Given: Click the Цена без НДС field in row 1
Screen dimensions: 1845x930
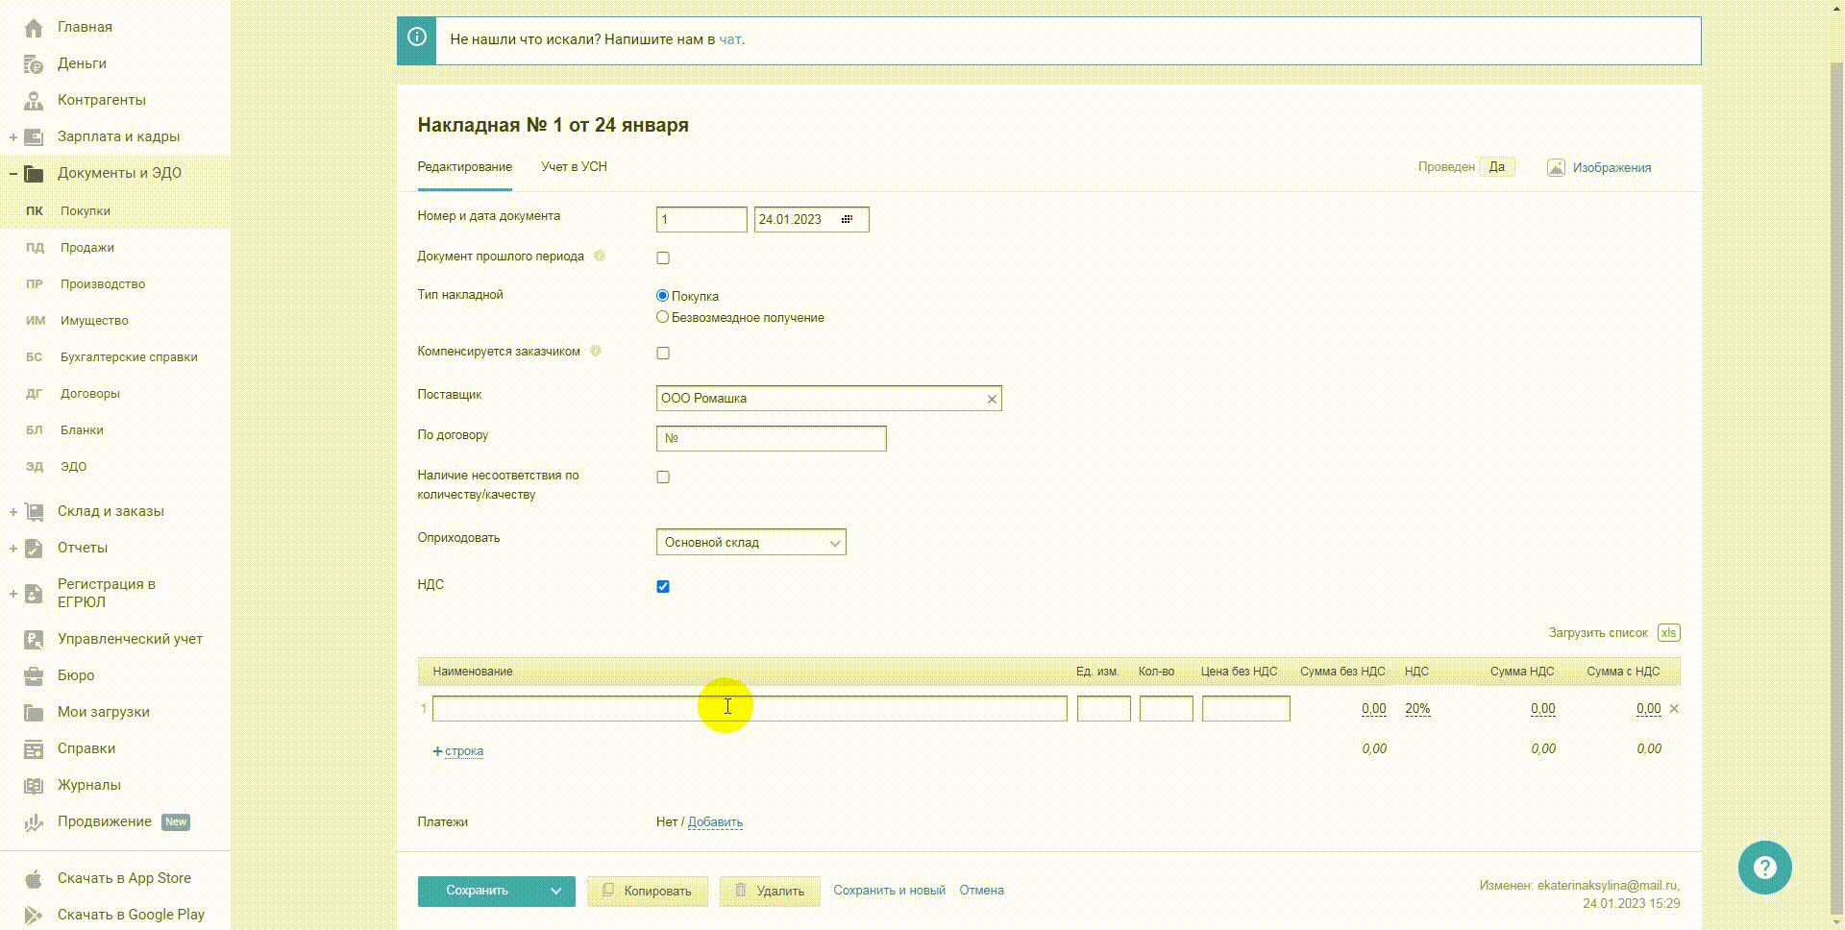Looking at the screenshot, I should click(1246, 709).
